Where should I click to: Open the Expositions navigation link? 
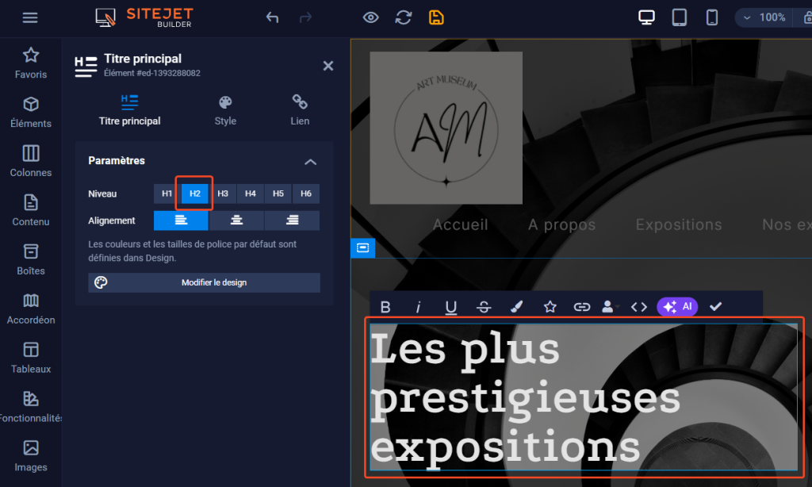point(678,224)
